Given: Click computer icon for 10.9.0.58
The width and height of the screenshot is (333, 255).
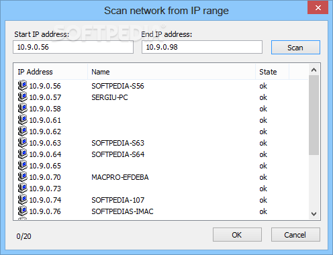Looking at the screenshot, I should pyautogui.click(x=23, y=108).
